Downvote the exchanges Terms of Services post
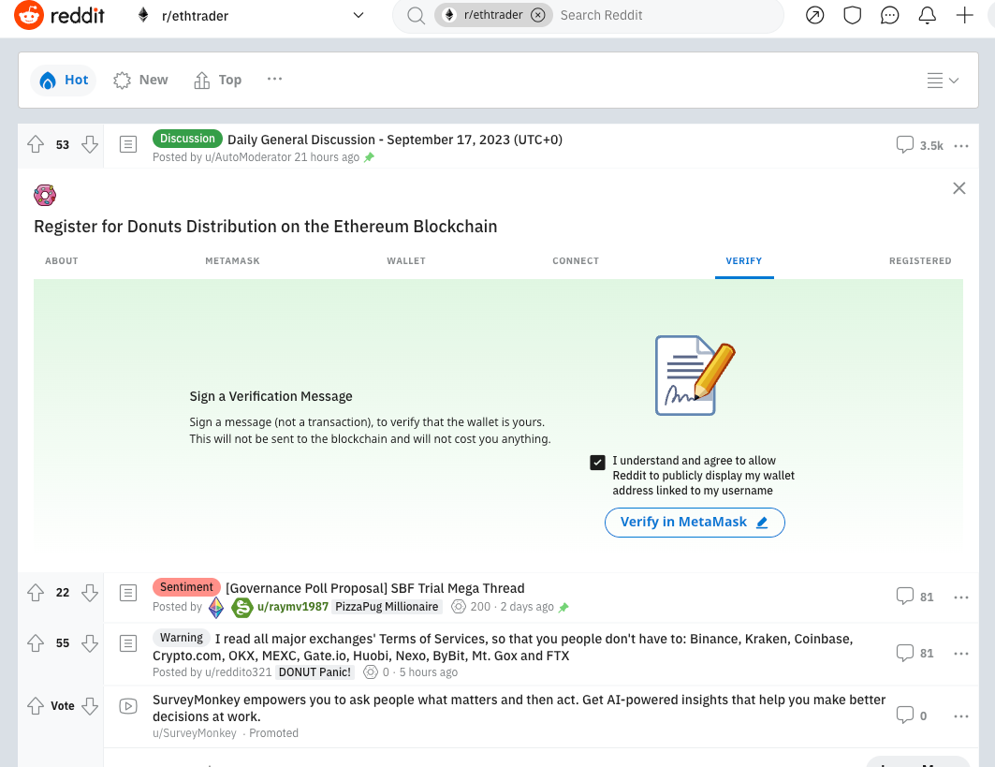Screen dimensions: 995x767 [90, 643]
